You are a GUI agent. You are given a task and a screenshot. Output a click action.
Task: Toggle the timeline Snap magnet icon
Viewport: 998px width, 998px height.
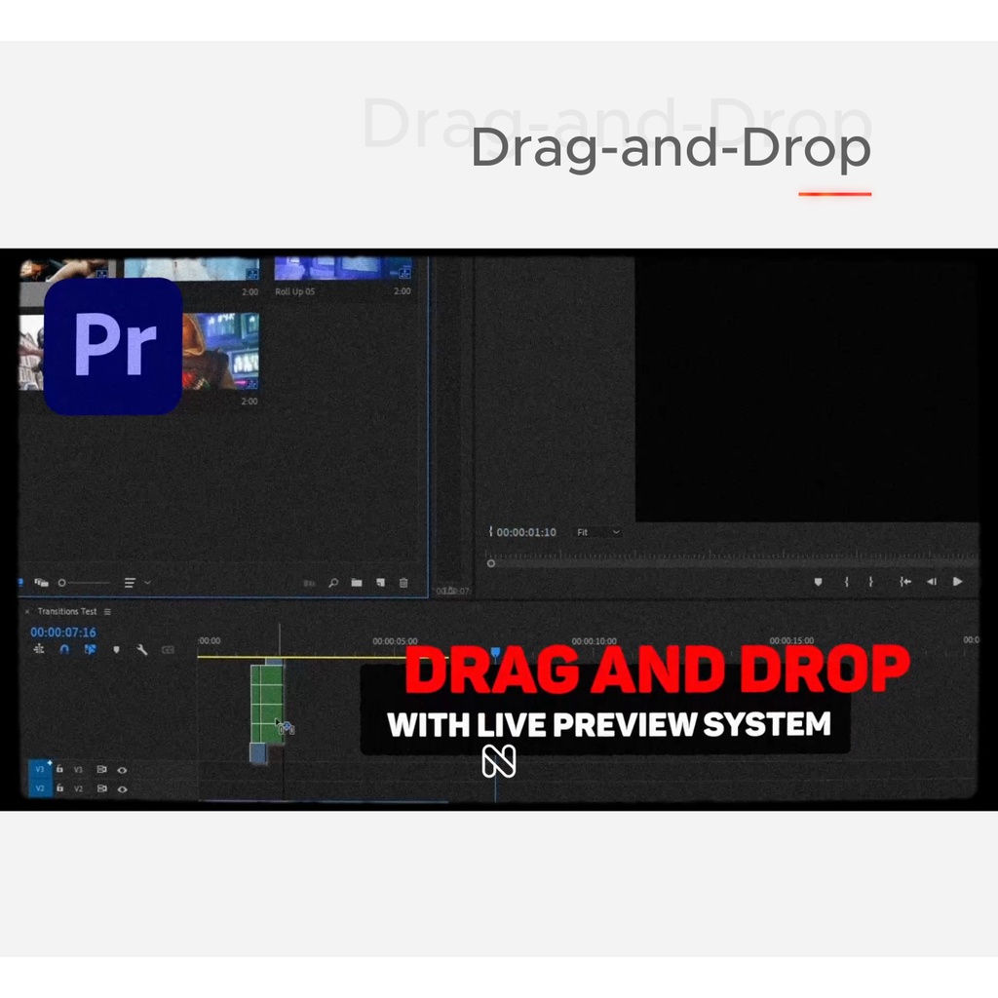tap(64, 649)
